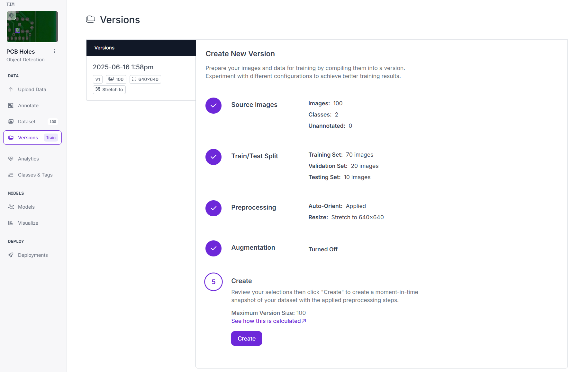Image resolution: width=580 pixels, height=372 pixels.
Task: Click the Upload Data arrow icon
Action: pyautogui.click(x=11, y=90)
